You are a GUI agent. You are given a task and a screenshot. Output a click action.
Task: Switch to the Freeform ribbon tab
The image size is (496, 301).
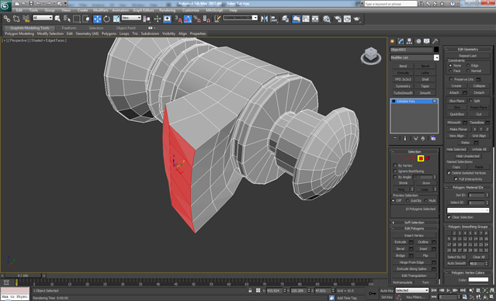69,28
